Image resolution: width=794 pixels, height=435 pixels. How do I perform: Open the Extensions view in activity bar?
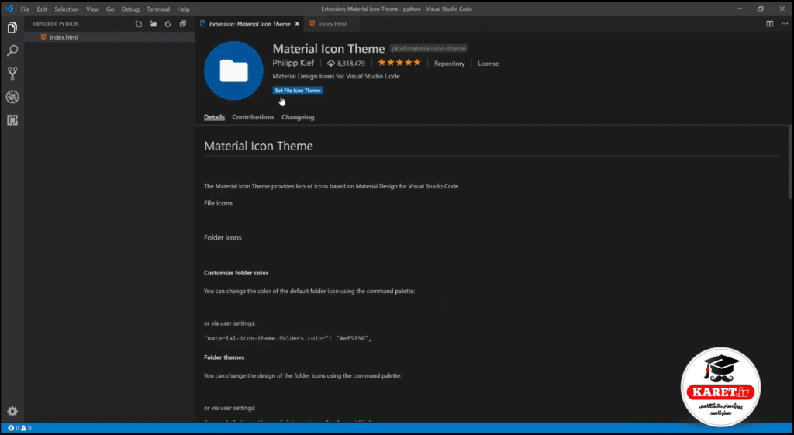(x=12, y=120)
